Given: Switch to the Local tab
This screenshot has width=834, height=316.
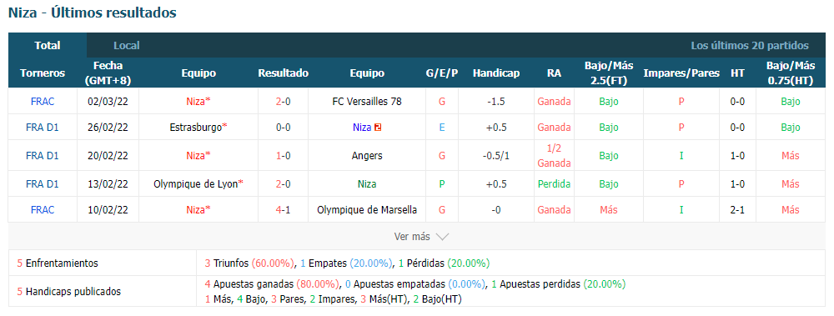Looking at the screenshot, I should 127,46.
